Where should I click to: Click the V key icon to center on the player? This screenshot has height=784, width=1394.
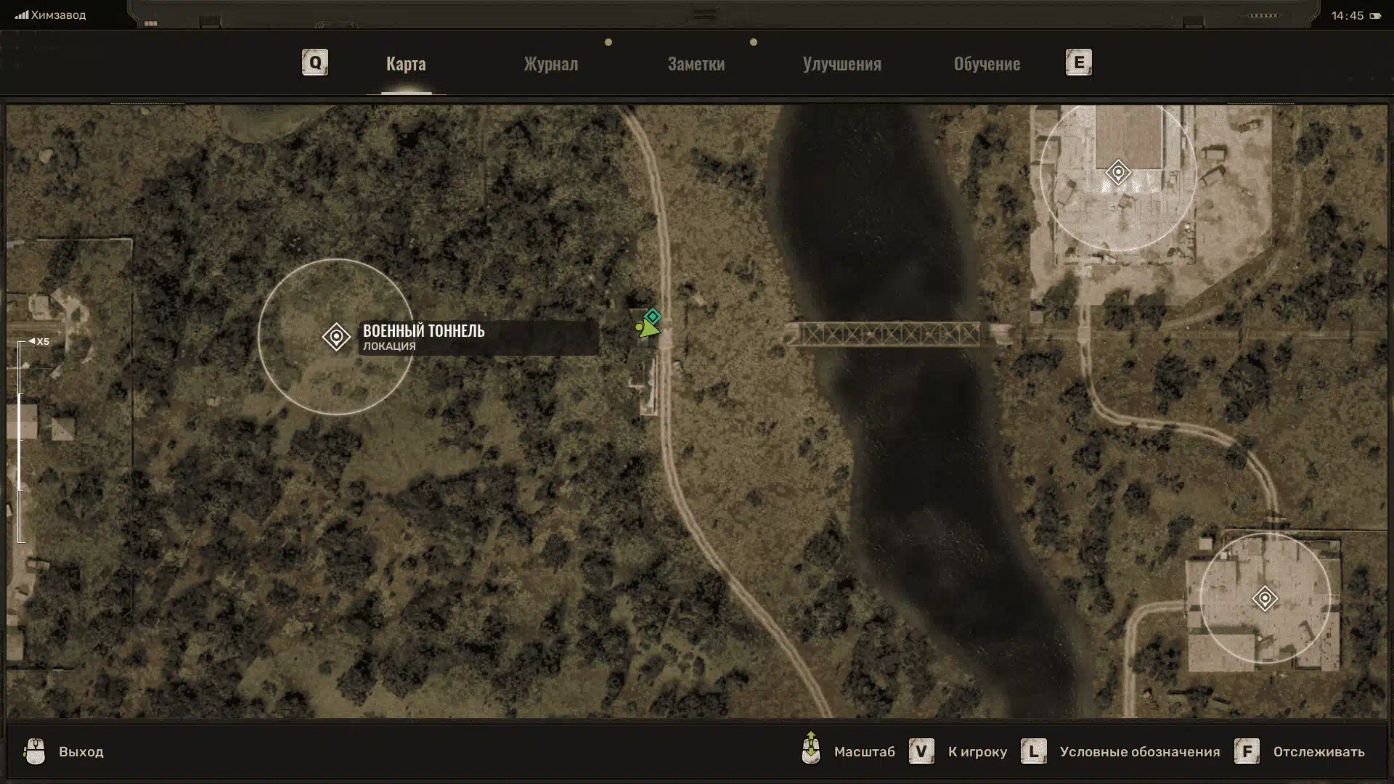(x=921, y=751)
